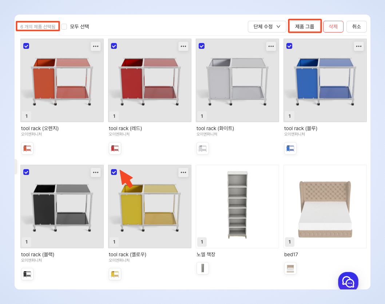Open more options for tool rack (오렌지)
The image size is (385, 304).
[96, 46]
